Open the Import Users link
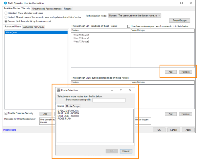Viewport: 197px width, 159px height. click(x=10, y=130)
